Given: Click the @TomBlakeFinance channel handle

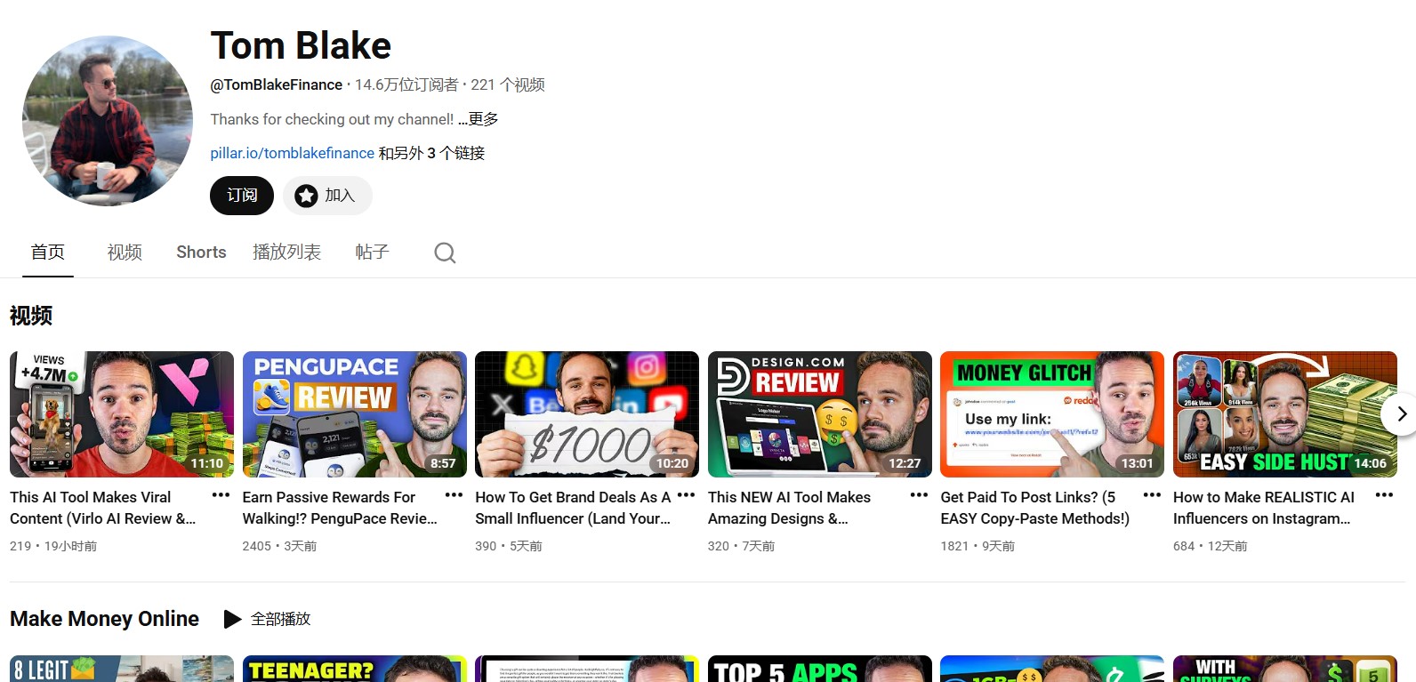Looking at the screenshot, I should coord(276,84).
